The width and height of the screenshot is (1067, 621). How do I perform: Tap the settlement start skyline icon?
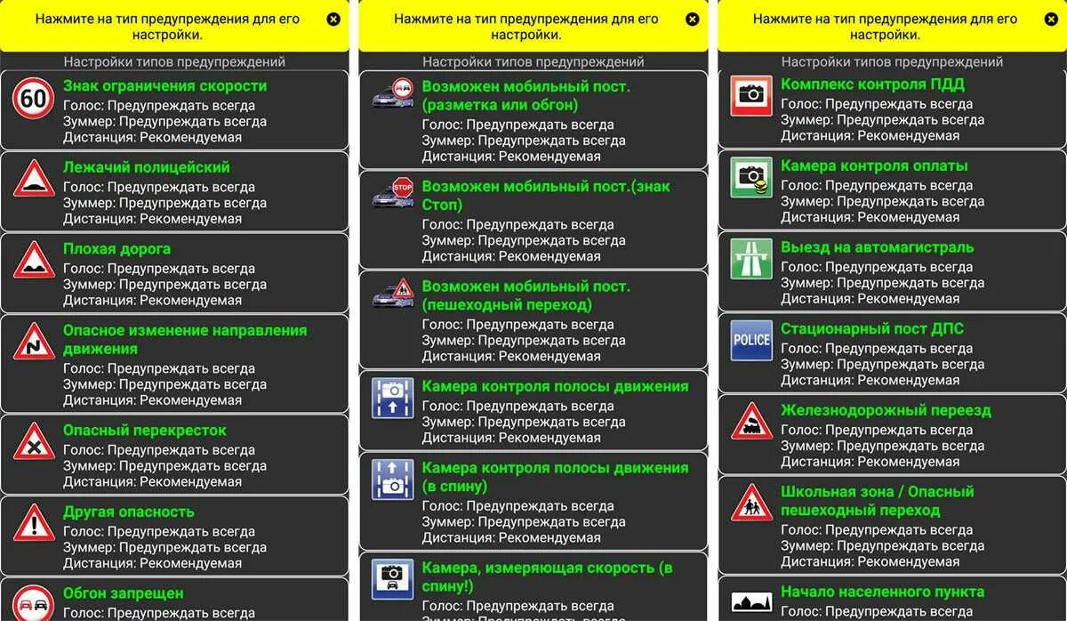coord(751,602)
